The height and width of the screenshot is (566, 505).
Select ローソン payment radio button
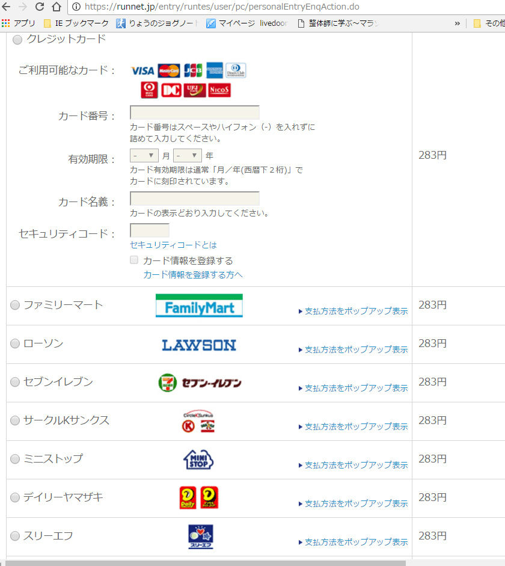pyautogui.click(x=15, y=343)
